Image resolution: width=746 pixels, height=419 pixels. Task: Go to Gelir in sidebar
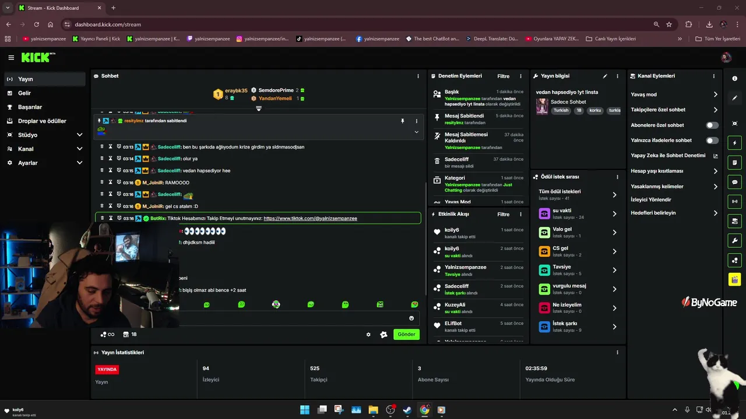(44, 93)
